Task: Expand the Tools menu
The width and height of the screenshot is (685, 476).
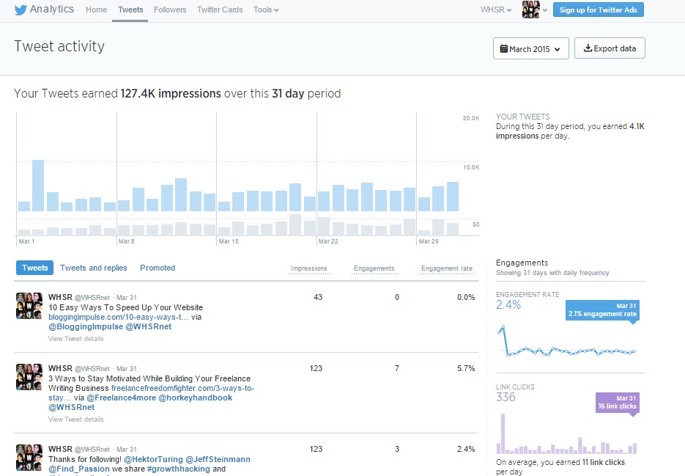Action: 265,10
